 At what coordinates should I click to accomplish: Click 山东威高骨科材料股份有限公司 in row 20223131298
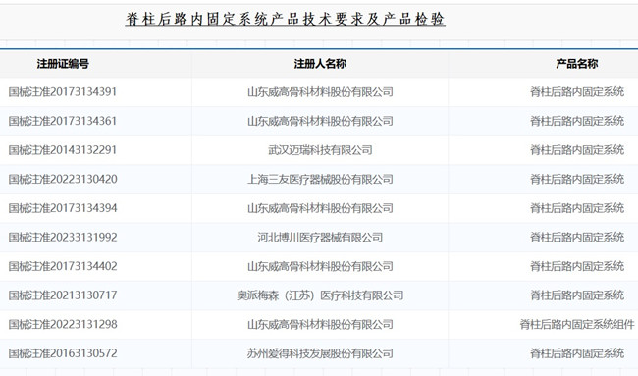point(320,324)
